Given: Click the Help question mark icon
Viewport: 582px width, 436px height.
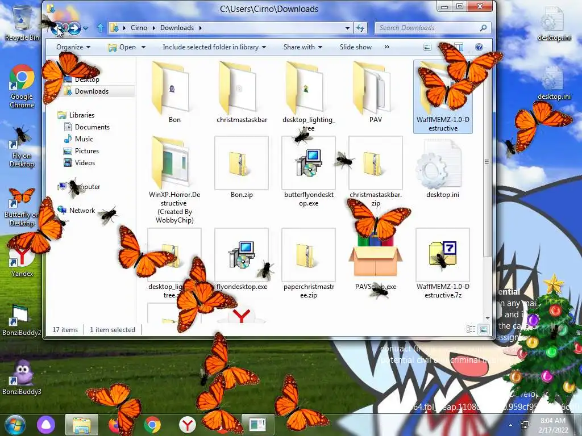Looking at the screenshot, I should 479,47.
